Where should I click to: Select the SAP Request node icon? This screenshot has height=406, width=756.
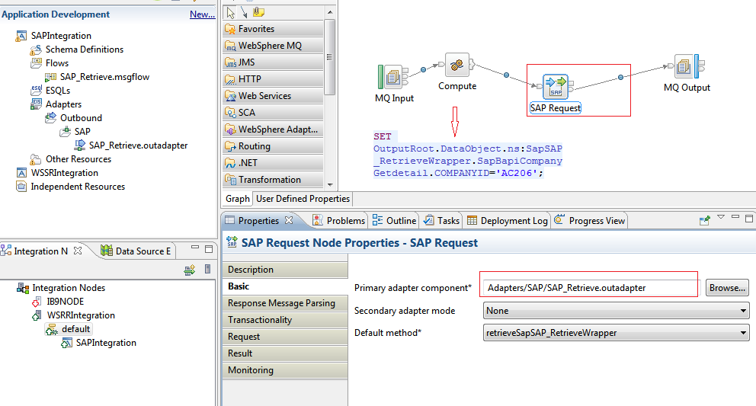[556, 87]
